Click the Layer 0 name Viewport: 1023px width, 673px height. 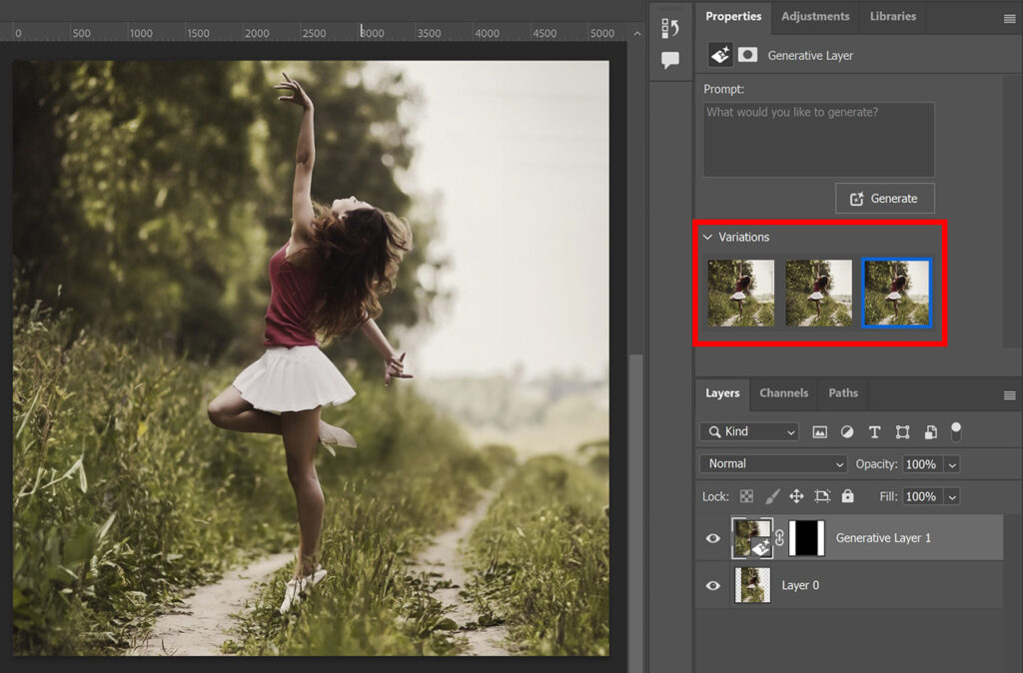[x=800, y=585]
